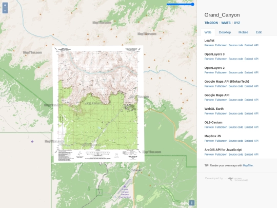277x208 pixels.
Task: View Leaflet Source code
Action: [x=236, y=45]
